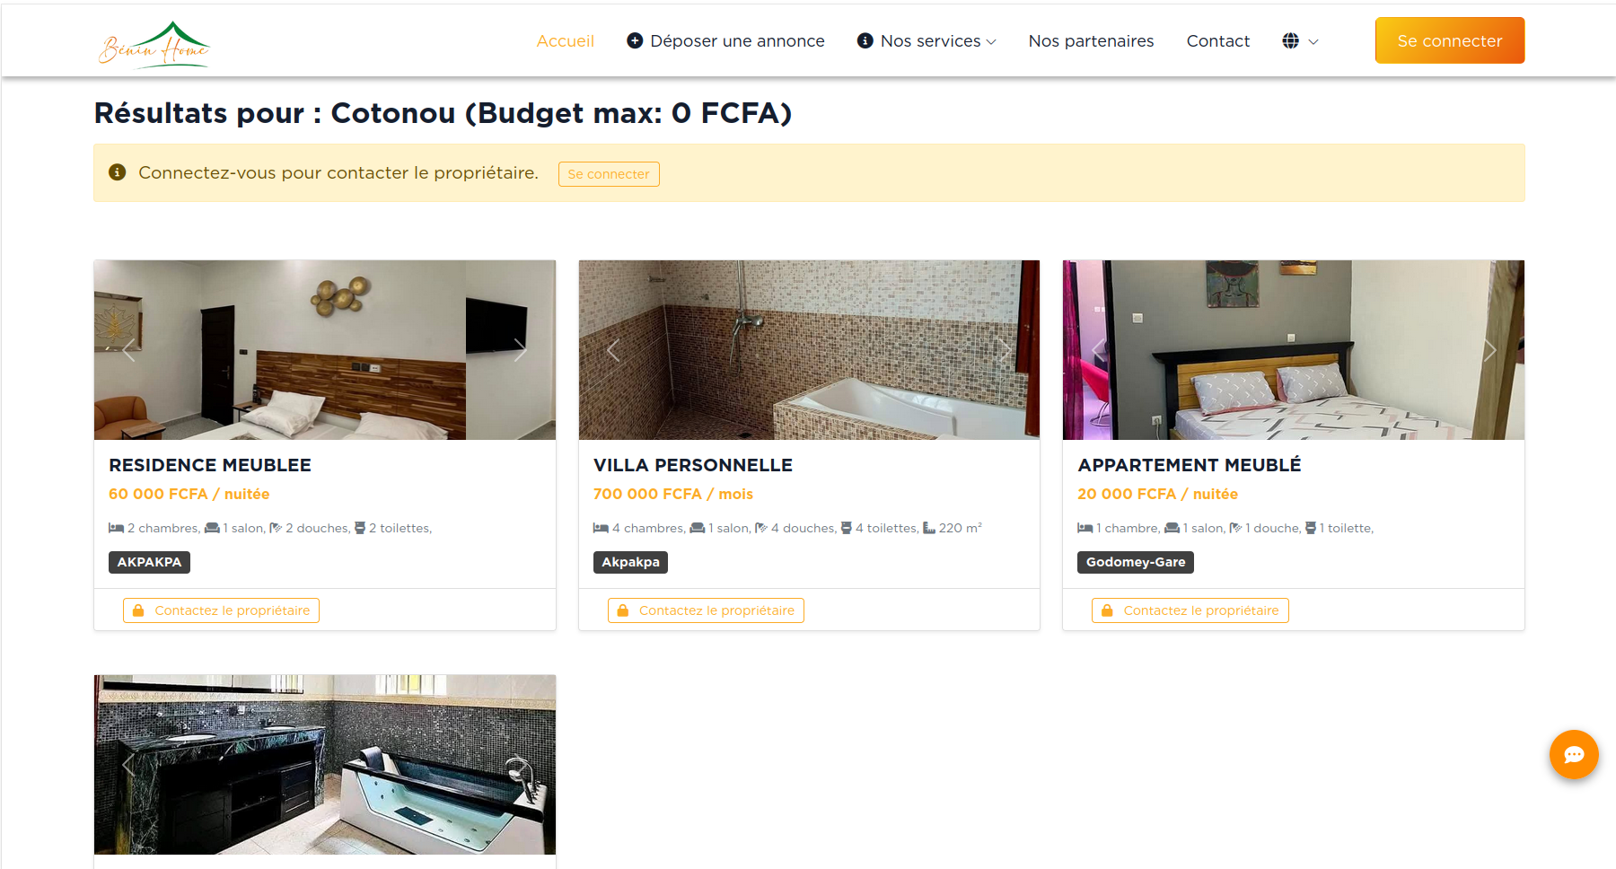Show next photo of Appartement Meublé
This screenshot has height=869, width=1616.
[1489, 350]
